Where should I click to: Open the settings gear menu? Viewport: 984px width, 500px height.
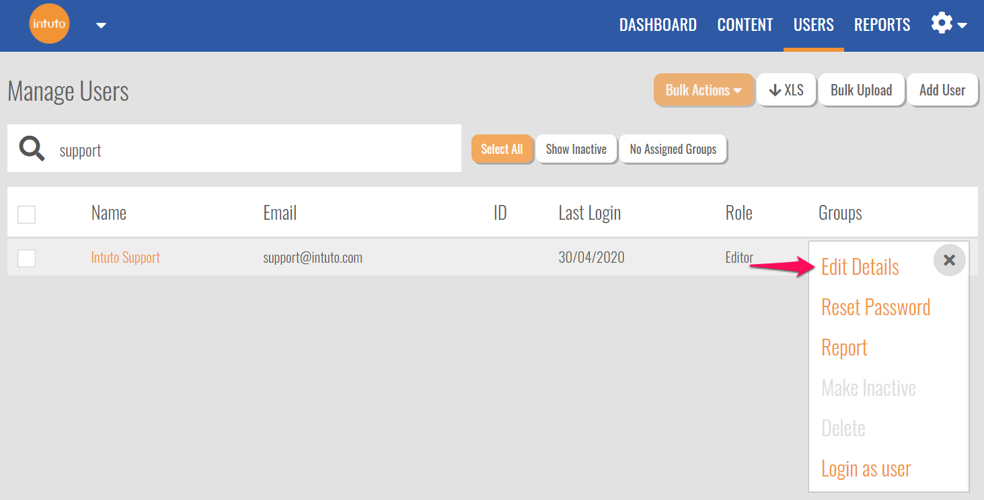tap(948, 24)
